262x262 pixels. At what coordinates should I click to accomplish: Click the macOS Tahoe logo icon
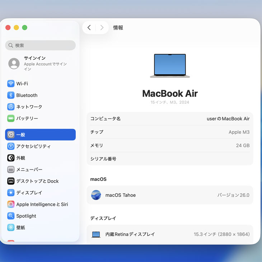click(x=96, y=195)
